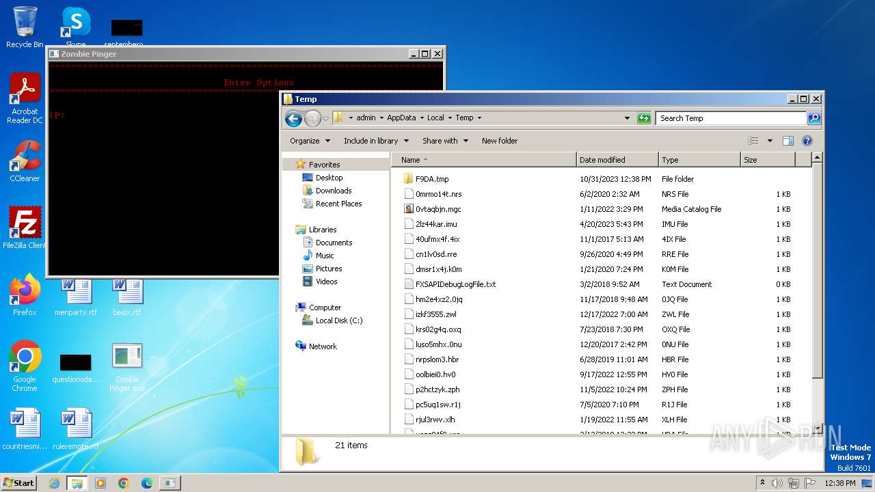This screenshot has width=875, height=492.
Task: Select Computer in navigation pane
Action: (325, 307)
